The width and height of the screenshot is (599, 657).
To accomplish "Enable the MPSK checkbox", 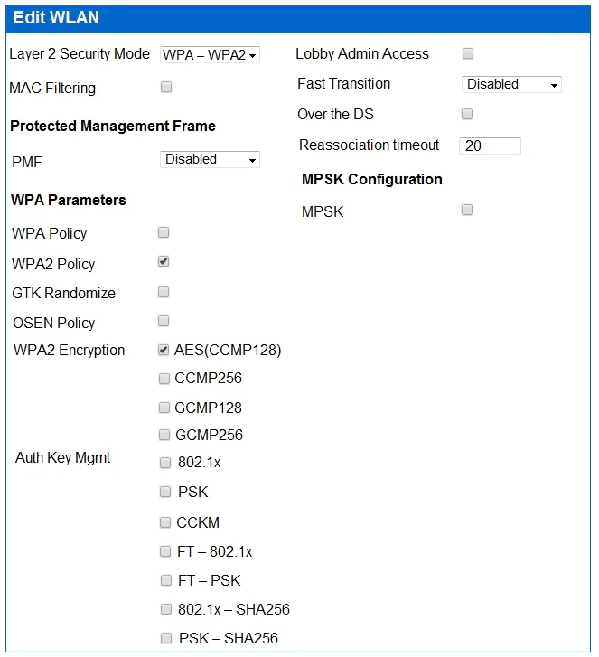I will [x=467, y=210].
